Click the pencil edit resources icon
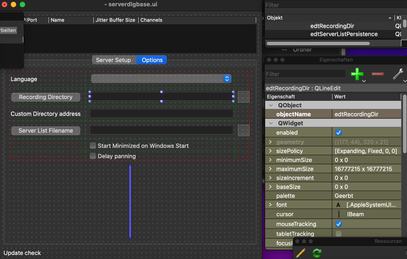 [x=301, y=253]
